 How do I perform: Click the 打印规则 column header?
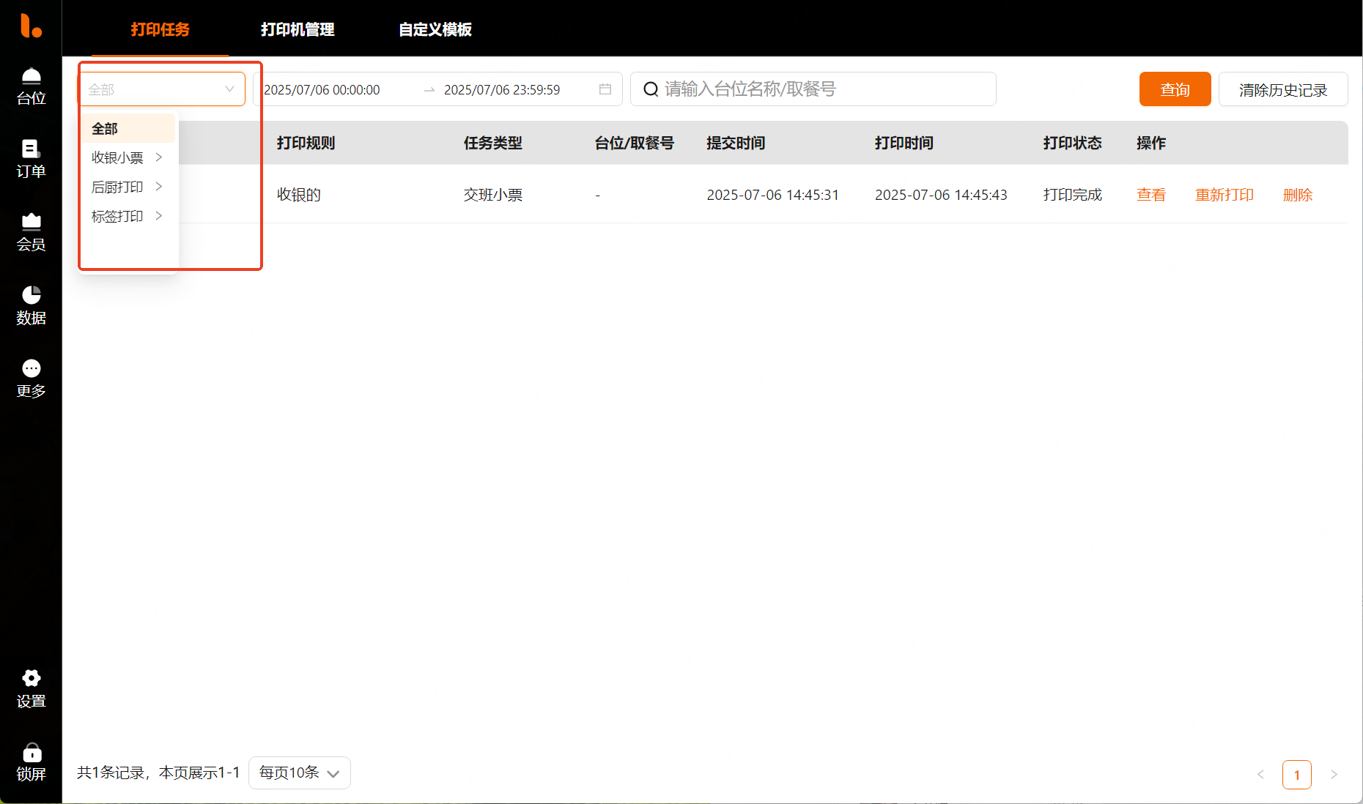(x=306, y=143)
